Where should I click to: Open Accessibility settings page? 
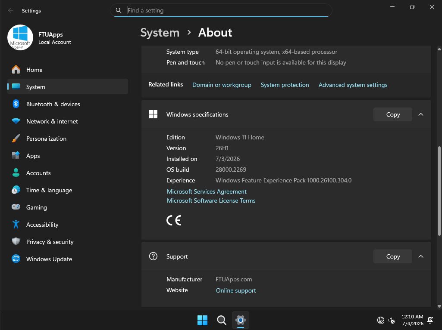click(68, 225)
